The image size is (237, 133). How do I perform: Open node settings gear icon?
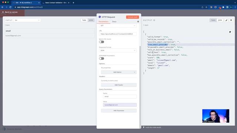click(138, 21)
